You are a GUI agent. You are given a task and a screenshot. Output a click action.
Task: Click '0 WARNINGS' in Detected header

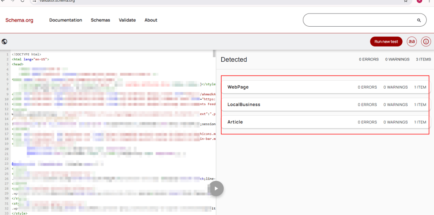[x=397, y=59]
